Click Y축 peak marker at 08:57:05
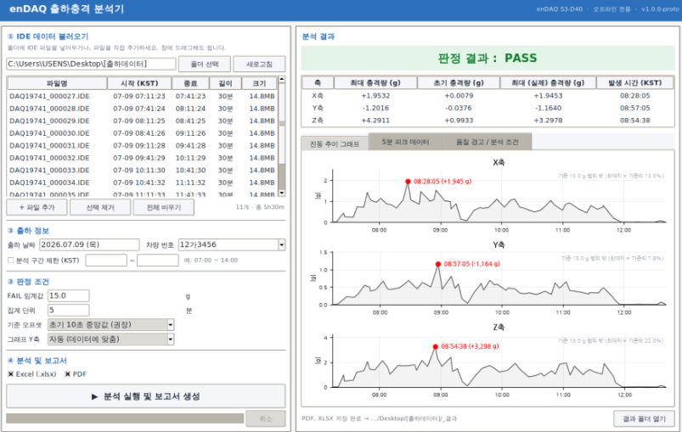Screen dimensions: 682x432 coord(438,264)
